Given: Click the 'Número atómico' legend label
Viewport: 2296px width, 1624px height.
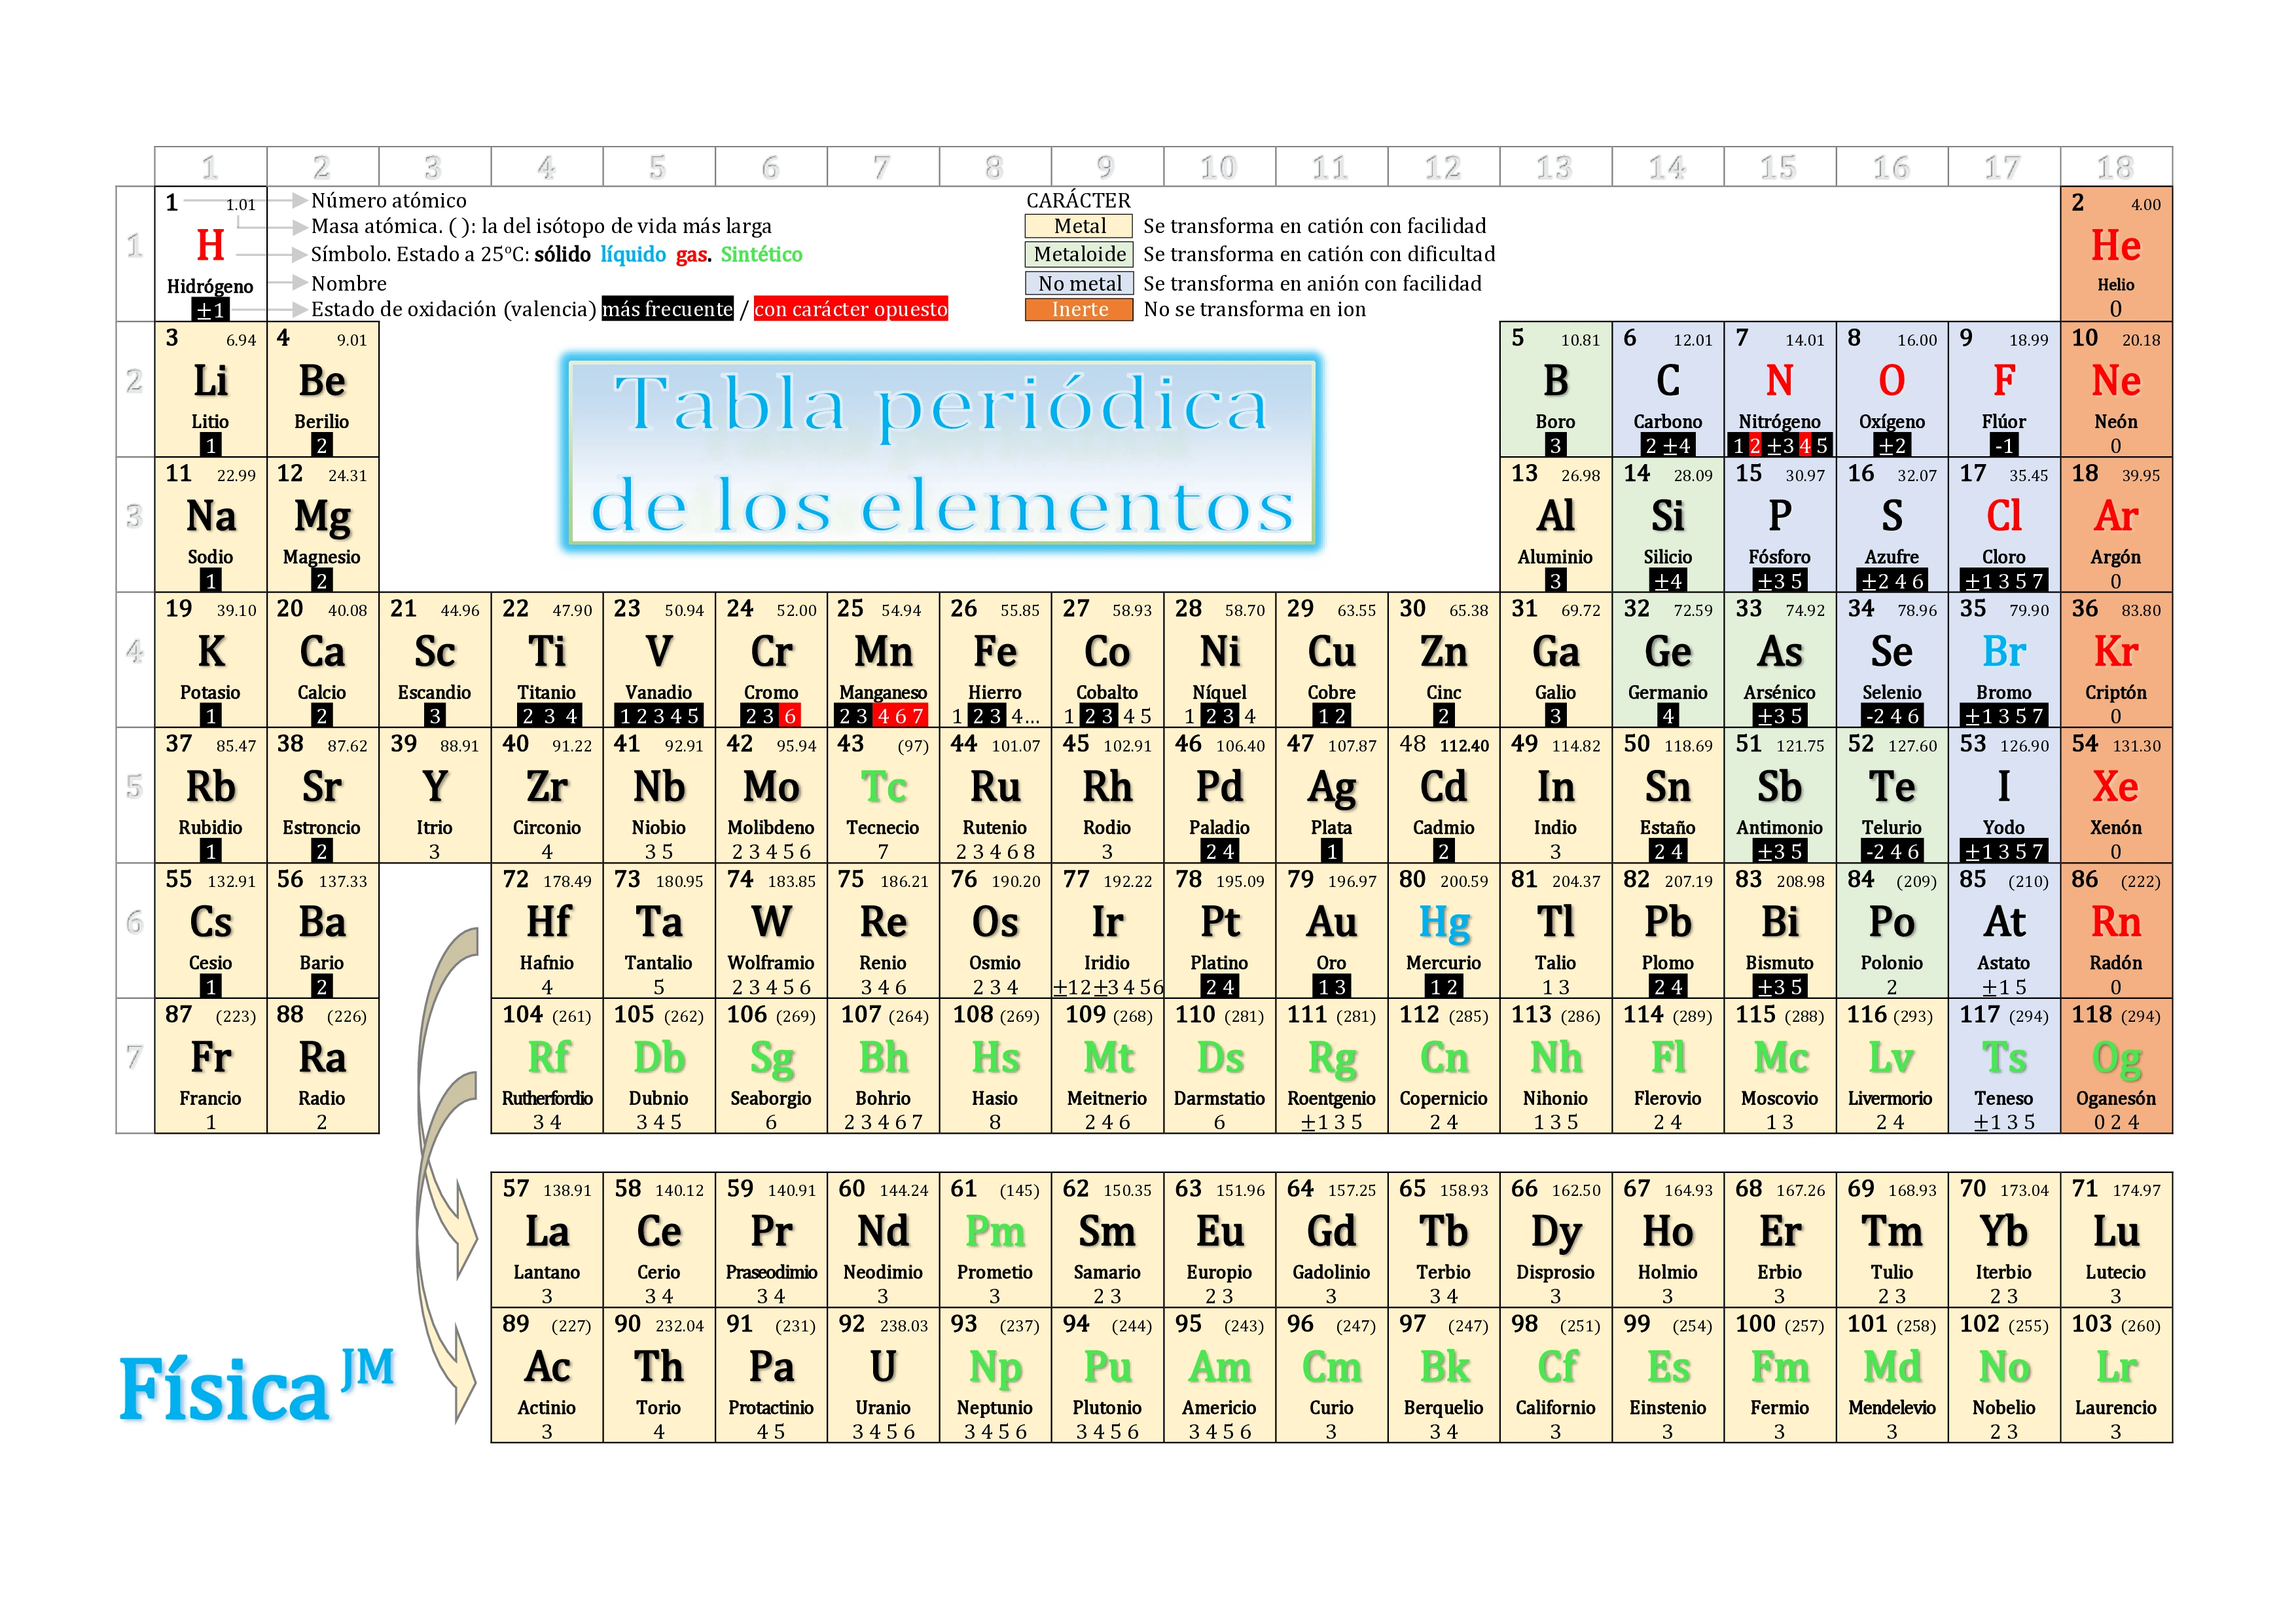Looking at the screenshot, I should (388, 201).
